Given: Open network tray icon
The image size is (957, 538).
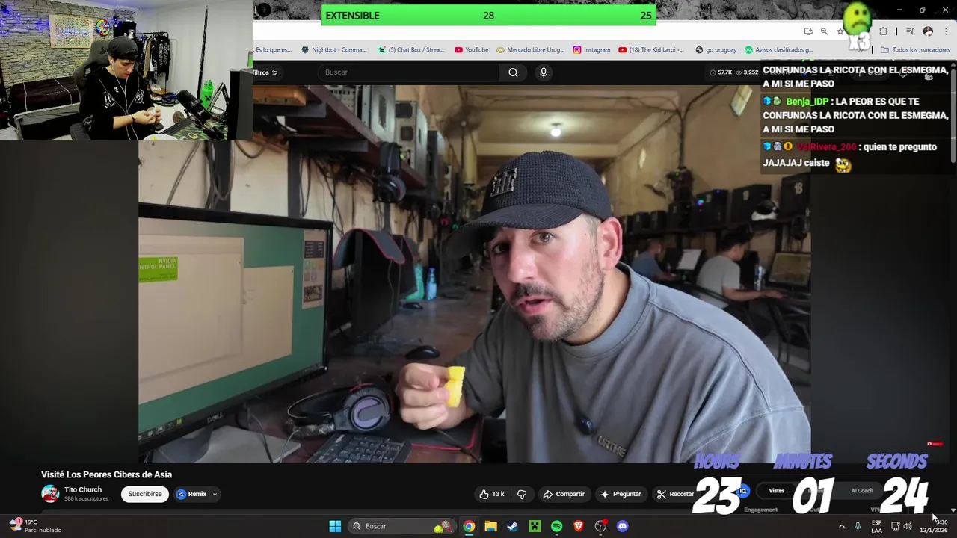Looking at the screenshot, I should click(895, 526).
